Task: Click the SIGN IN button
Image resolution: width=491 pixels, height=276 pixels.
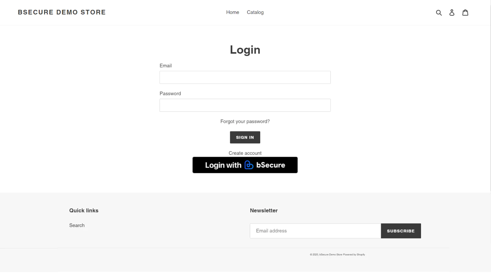Action: tap(245, 137)
